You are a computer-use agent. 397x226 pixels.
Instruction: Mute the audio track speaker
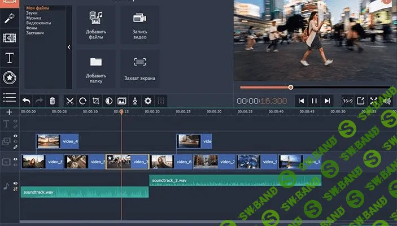pos(15,183)
